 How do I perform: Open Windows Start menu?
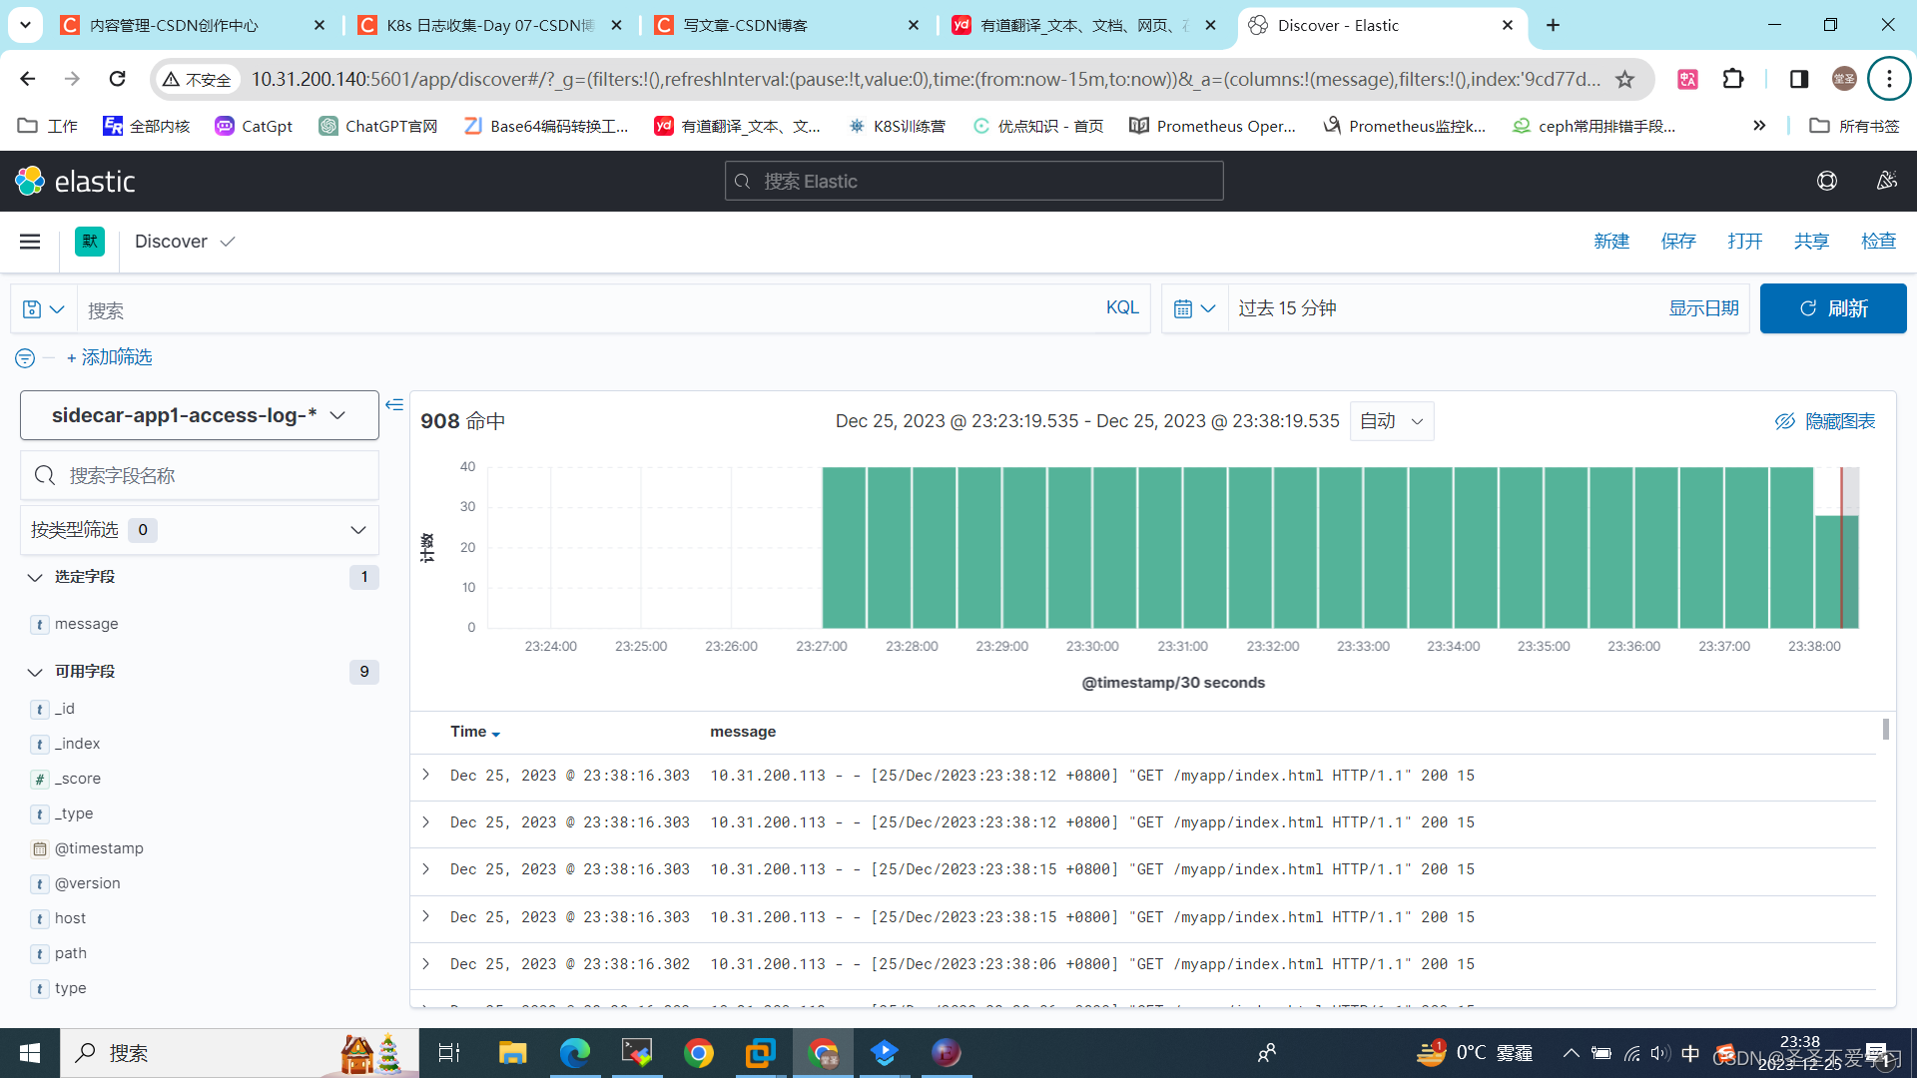pyautogui.click(x=30, y=1053)
